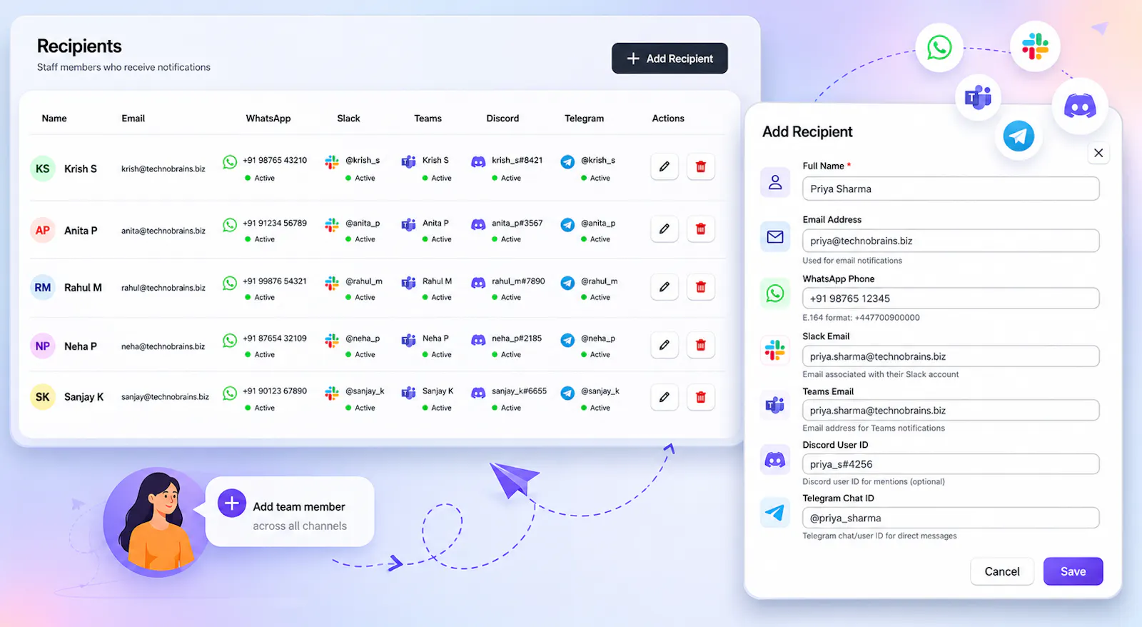Edit Rahul M recipient with pencil icon
Viewport: 1142px width, 627px height.
pyautogui.click(x=665, y=286)
